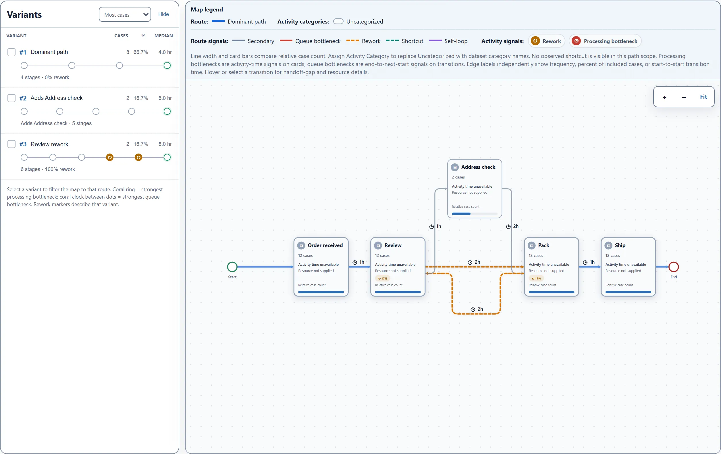721x454 pixels.
Task: Click the green end dot of Dominant path variant
Action: click(x=167, y=65)
